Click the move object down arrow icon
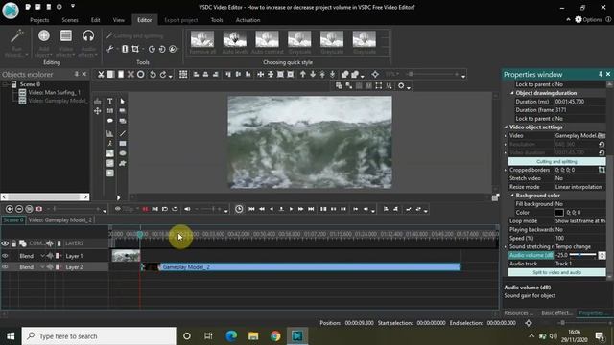 (x=313, y=75)
